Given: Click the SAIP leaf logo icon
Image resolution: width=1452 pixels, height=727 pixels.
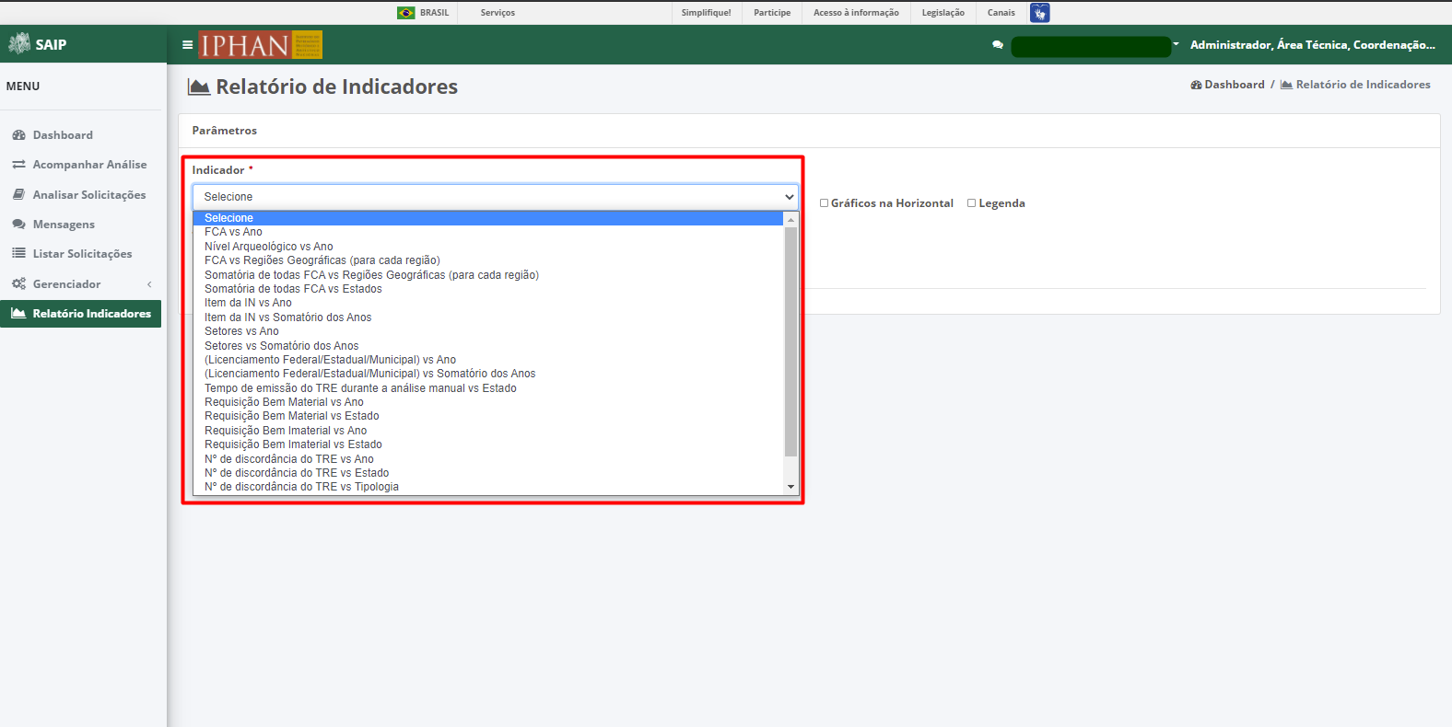Looking at the screenshot, I should tap(19, 43).
